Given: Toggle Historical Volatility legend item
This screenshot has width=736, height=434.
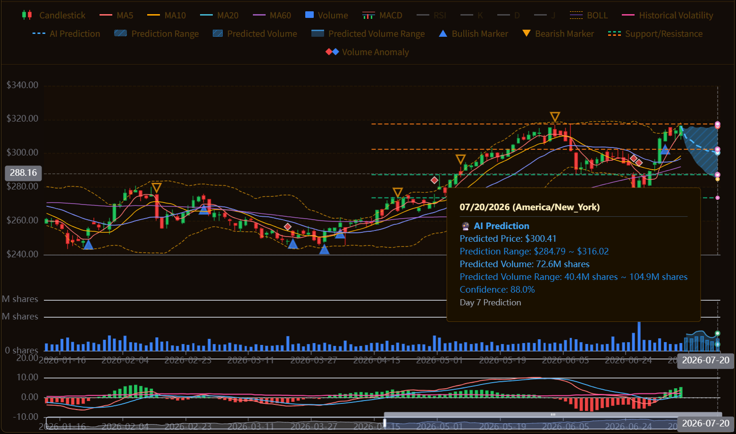Looking at the screenshot, I should pyautogui.click(x=668, y=15).
